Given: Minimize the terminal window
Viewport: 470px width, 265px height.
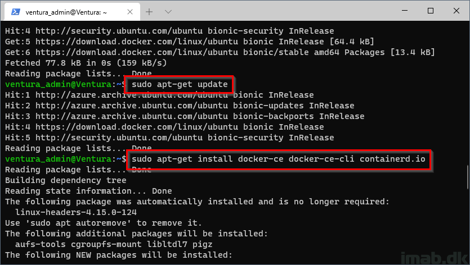Looking at the screenshot, I should (405, 11).
